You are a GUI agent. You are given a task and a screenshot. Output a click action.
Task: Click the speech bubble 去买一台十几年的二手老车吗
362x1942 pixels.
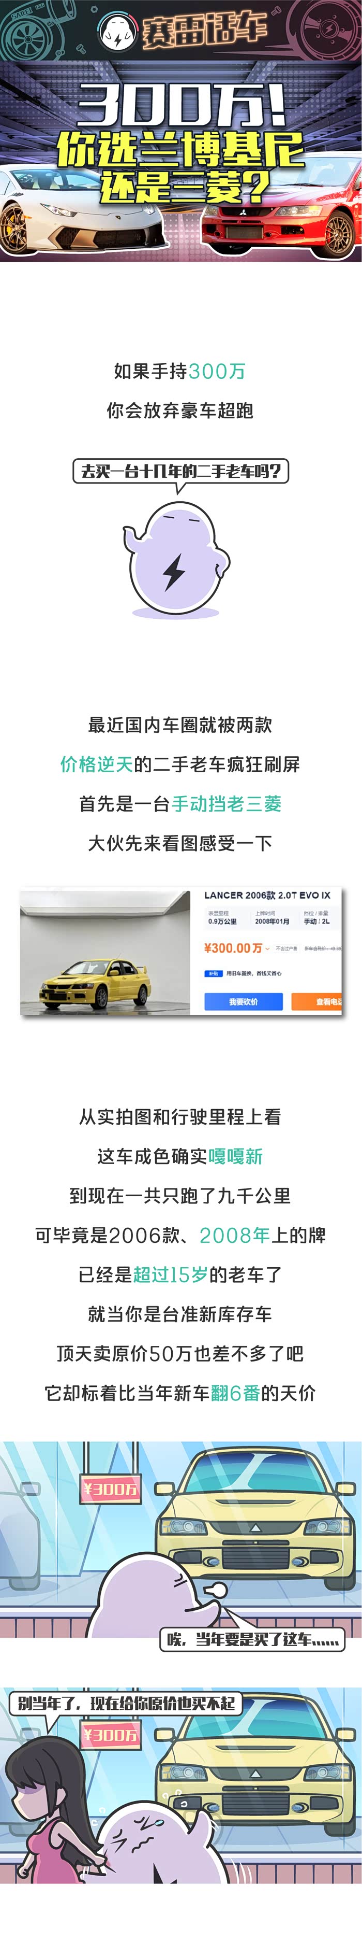[180, 472]
